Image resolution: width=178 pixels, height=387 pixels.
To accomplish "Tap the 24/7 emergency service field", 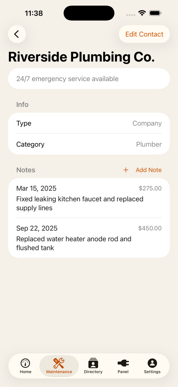I will (x=89, y=79).
